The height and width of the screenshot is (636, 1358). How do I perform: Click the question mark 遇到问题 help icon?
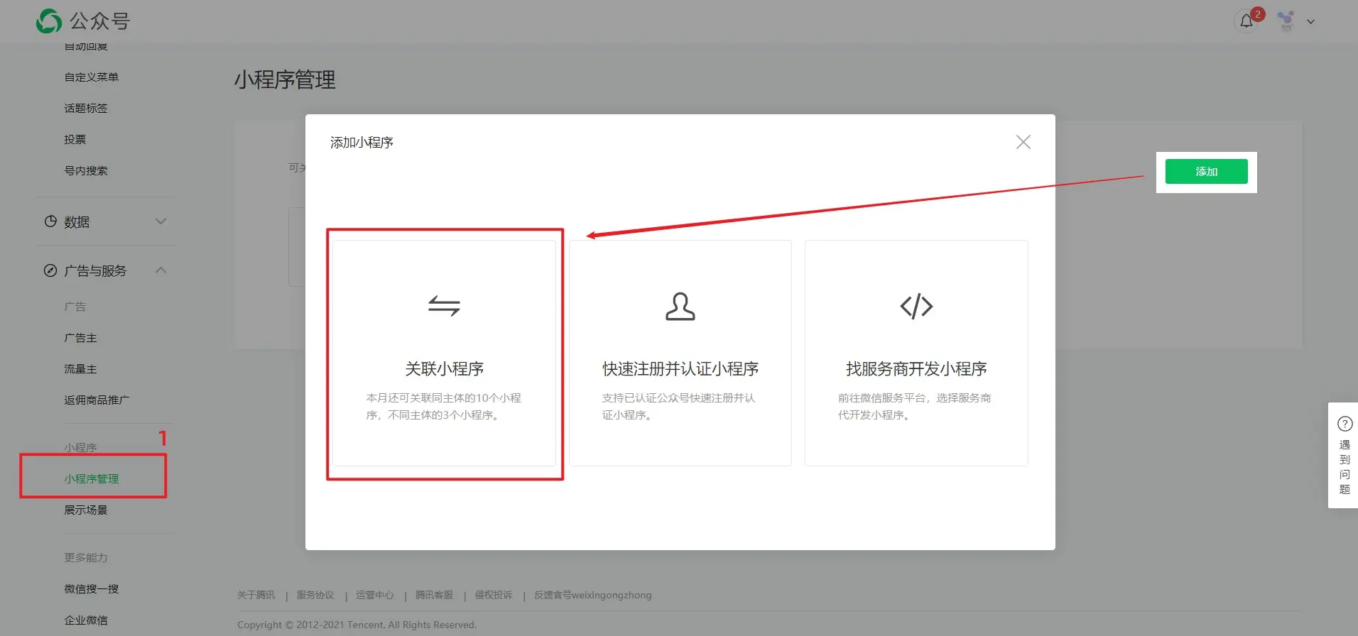point(1345,424)
